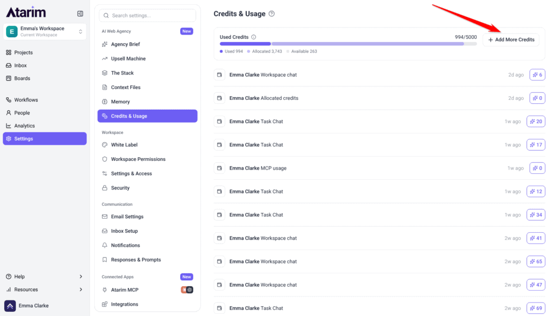Click the Emma Clarke Allocated credits entry
Screen dimensions: 554x316
[x=379, y=98]
